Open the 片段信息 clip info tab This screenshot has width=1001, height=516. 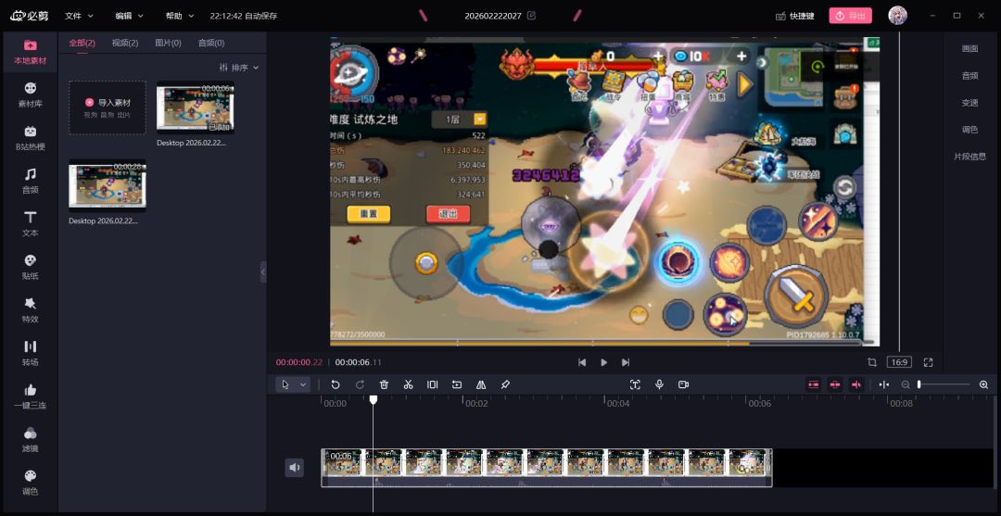[969, 157]
